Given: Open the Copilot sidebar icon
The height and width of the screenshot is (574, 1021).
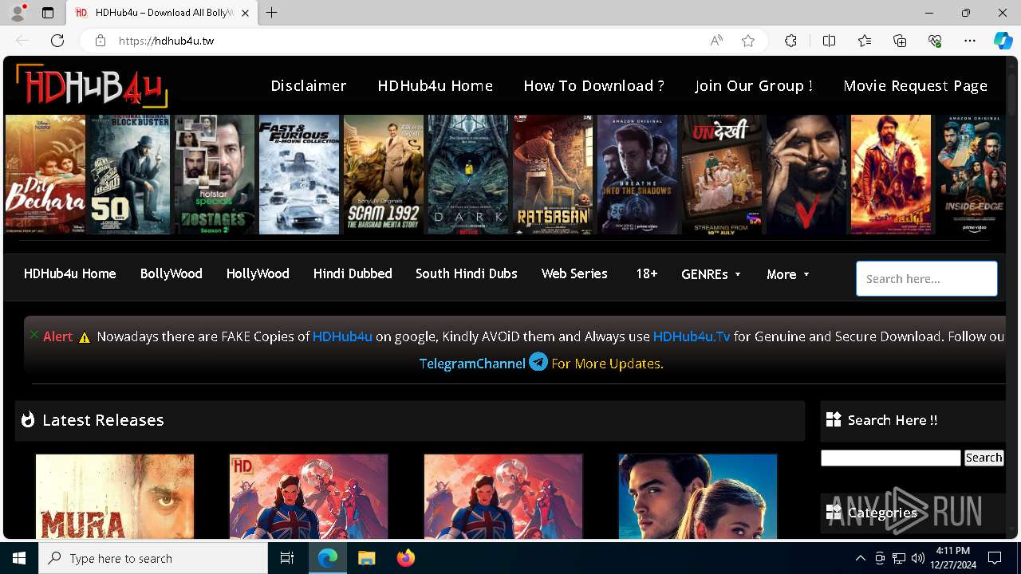Looking at the screenshot, I should (x=1003, y=41).
